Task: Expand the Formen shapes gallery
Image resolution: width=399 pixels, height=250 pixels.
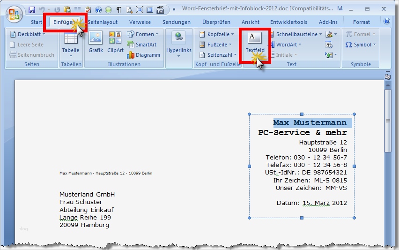Action: pyautogui.click(x=143, y=34)
